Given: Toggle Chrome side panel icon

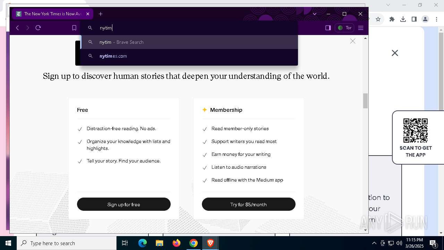Looking at the screenshot, I should point(414,19).
